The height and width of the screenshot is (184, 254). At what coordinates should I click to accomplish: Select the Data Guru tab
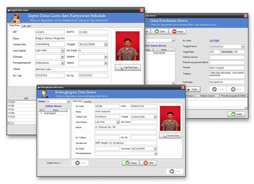[14, 25]
